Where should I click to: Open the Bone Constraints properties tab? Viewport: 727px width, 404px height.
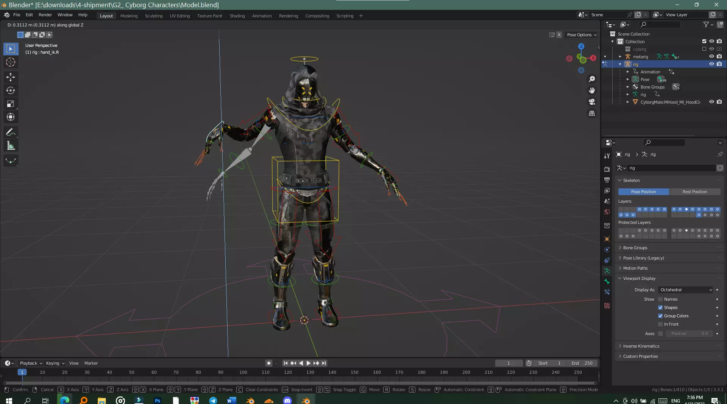(x=607, y=292)
